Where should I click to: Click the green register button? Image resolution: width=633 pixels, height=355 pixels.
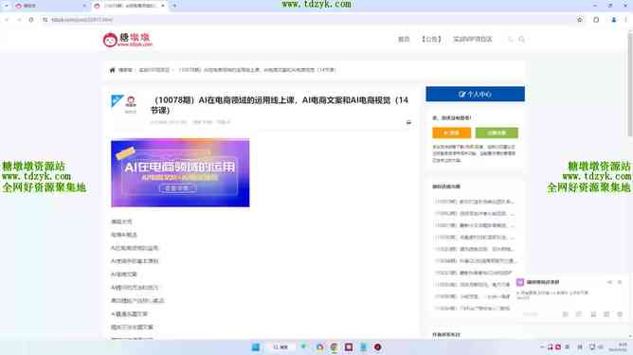click(x=497, y=133)
